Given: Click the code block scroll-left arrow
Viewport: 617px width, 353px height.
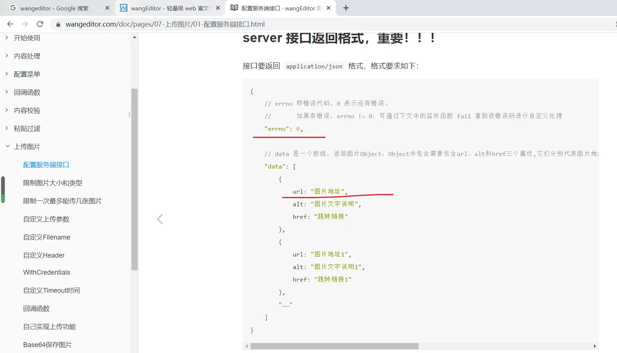Looking at the screenshot, I should [247, 346].
